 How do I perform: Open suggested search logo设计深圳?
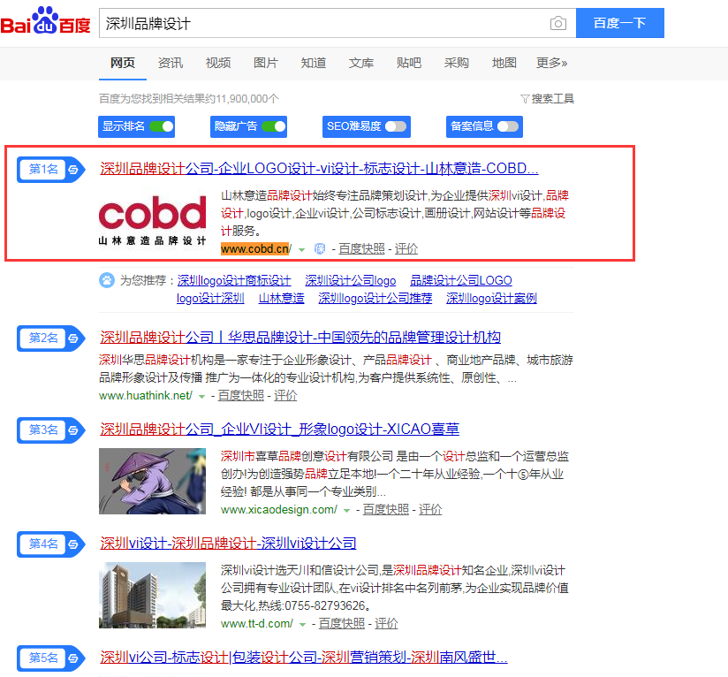(x=210, y=298)
